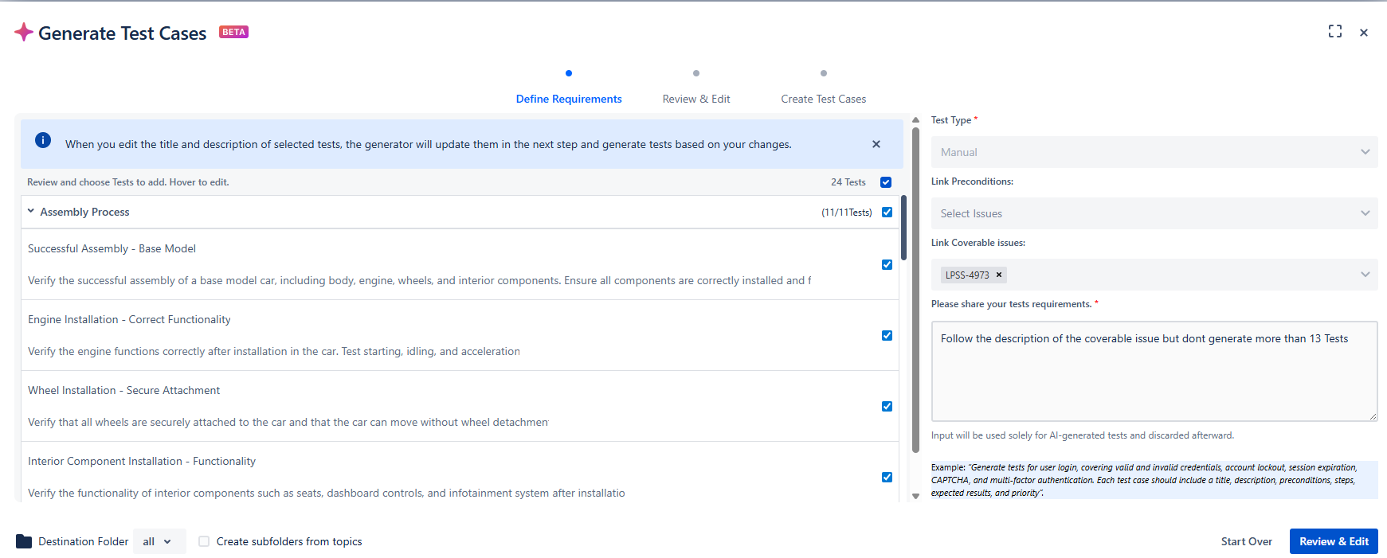
Task: Open the Link Coverable issues dropdown
Action: click(x=1364, y=275)
